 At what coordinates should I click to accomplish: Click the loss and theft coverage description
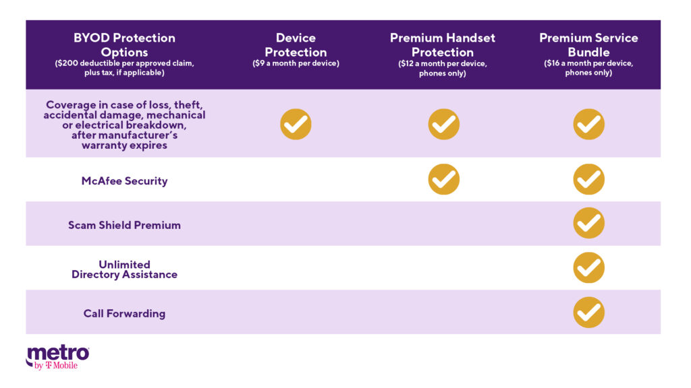click(124, 125)
